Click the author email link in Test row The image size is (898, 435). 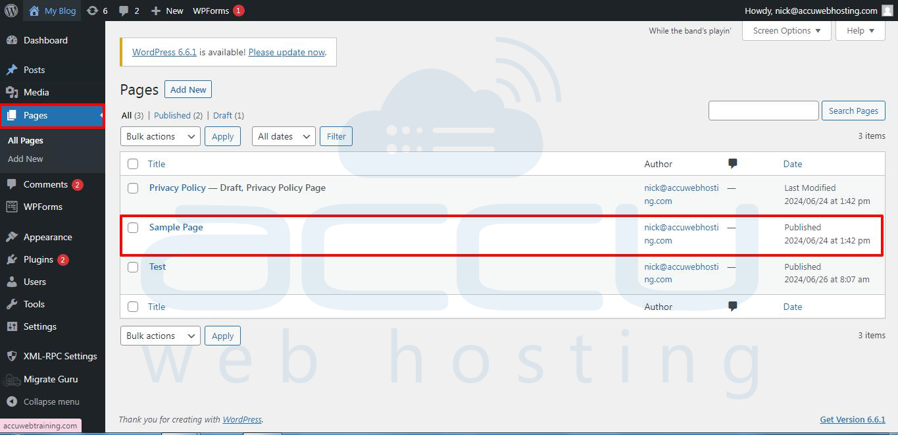pyautogui.click(x=682, y=273)
